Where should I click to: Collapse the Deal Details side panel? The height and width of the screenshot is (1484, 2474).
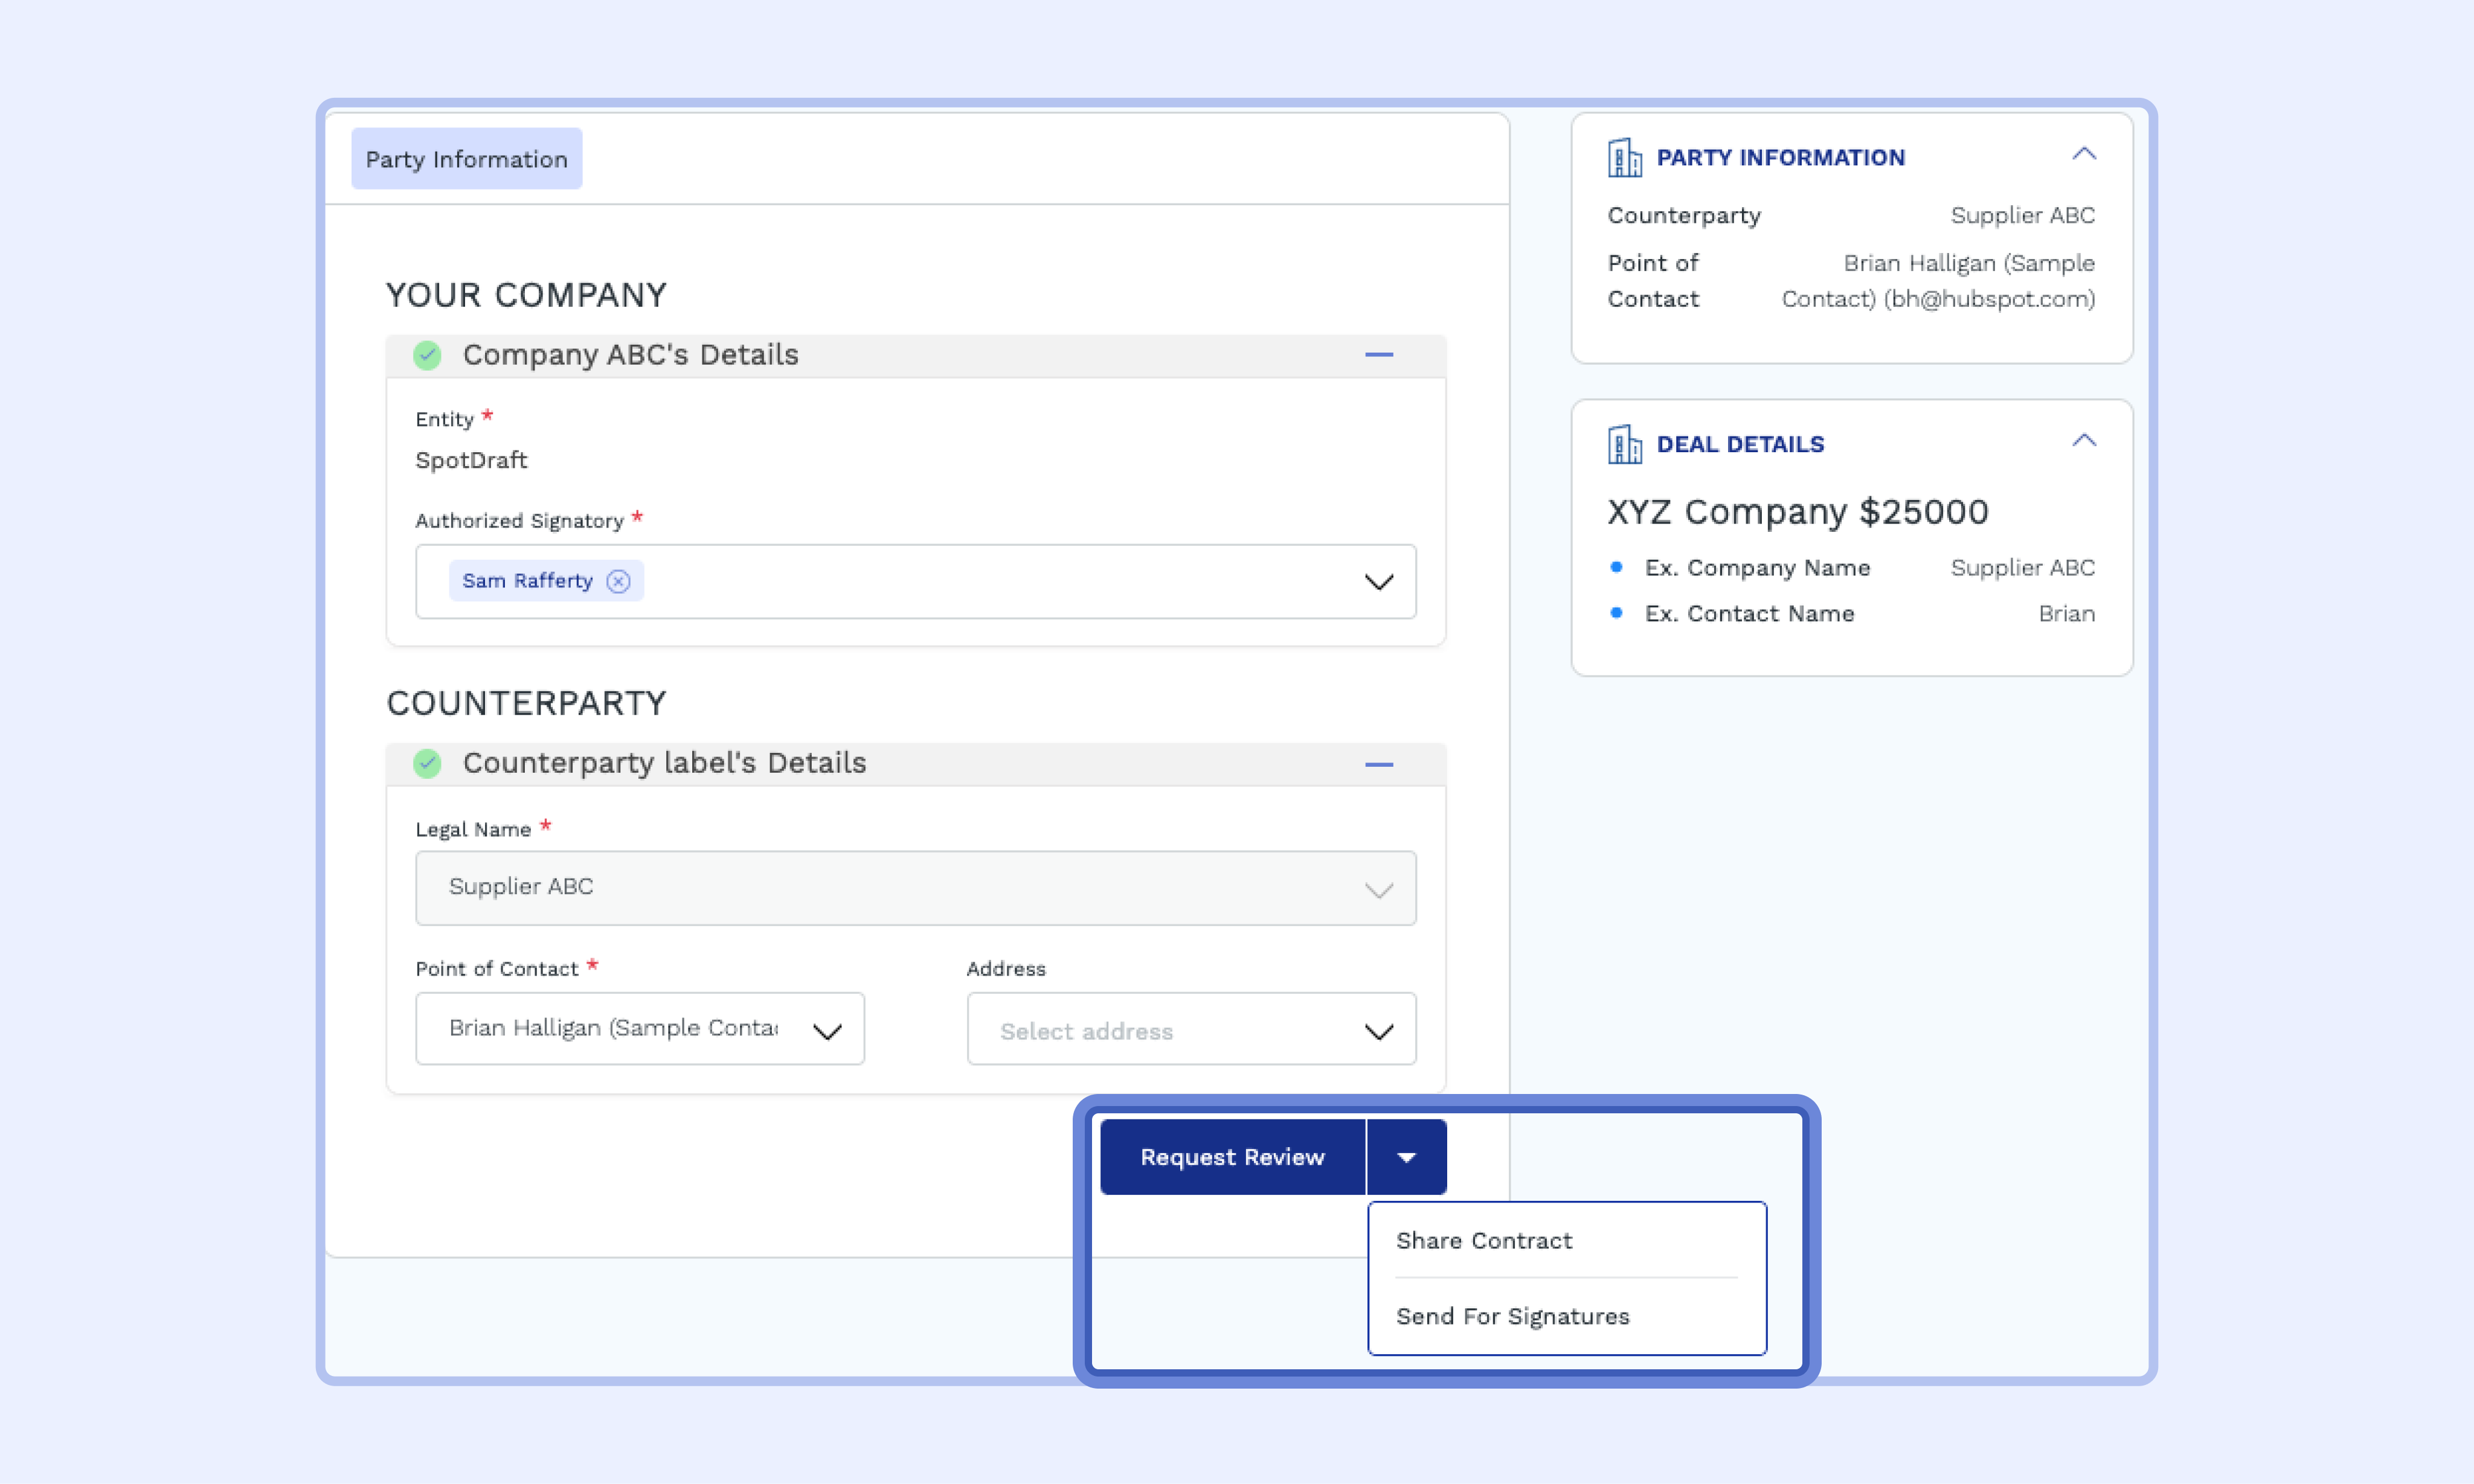[x=2083, y=441]
